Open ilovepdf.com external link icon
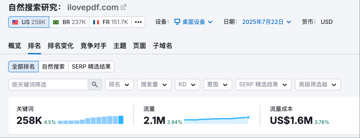Screen dimensions: 360x138 pyautogui.click(x=124, y=7)
